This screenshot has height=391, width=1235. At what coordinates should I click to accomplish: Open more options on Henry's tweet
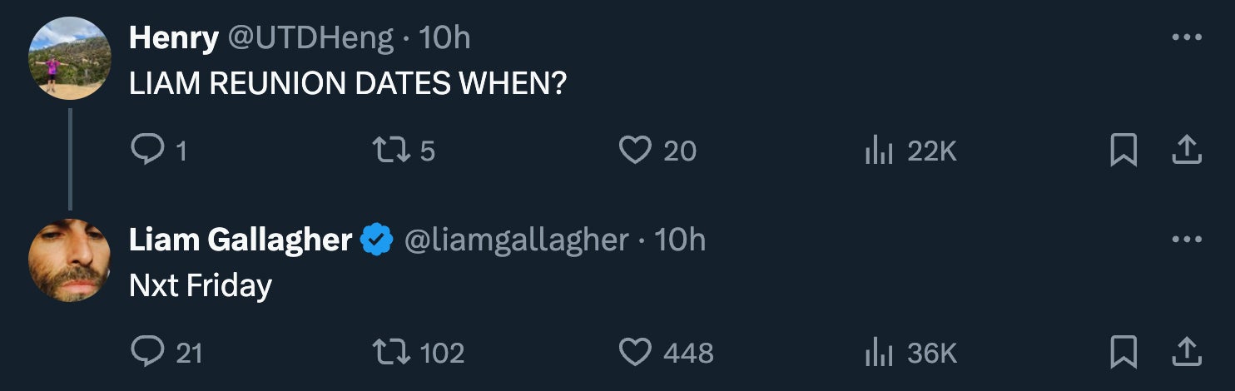click(1186, 37)
